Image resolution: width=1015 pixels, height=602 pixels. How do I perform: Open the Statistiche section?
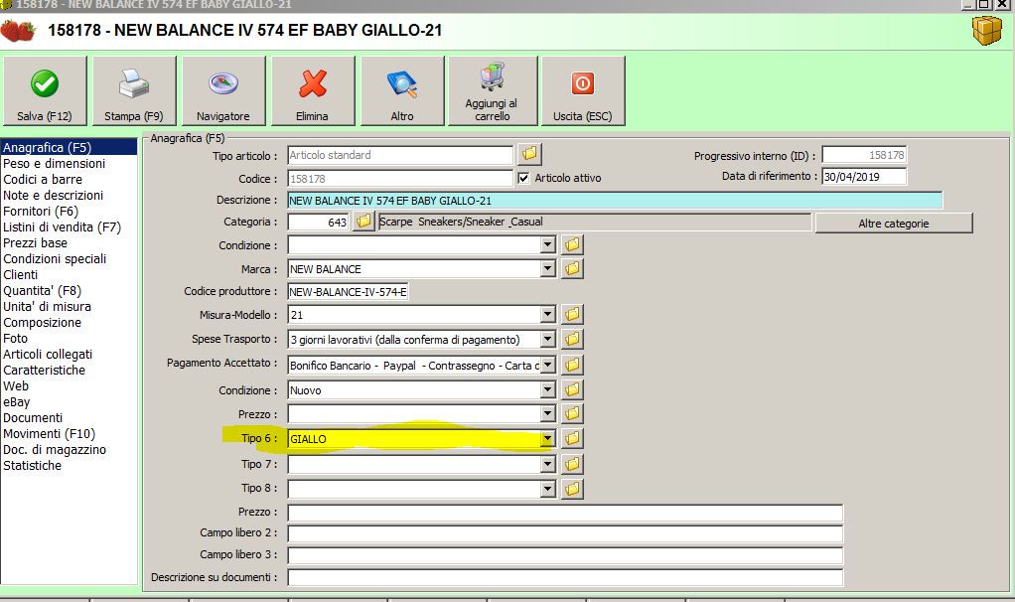[x=33, y=465]
